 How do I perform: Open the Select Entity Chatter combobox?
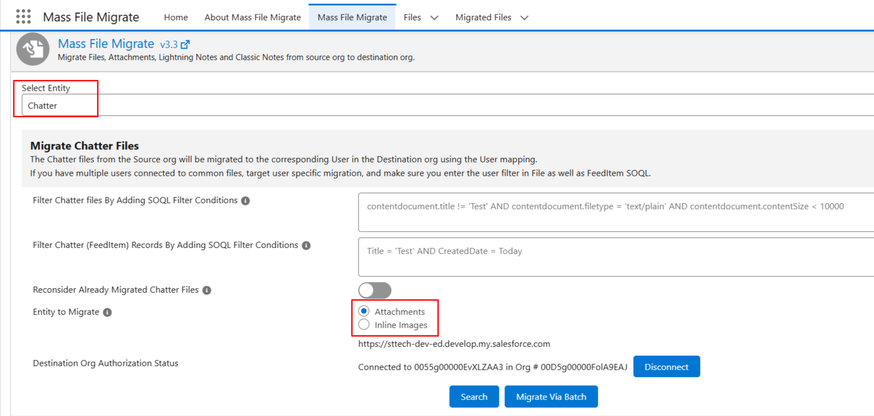coord(447,105)
